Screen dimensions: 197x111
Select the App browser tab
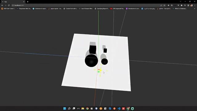pos(13,2)
